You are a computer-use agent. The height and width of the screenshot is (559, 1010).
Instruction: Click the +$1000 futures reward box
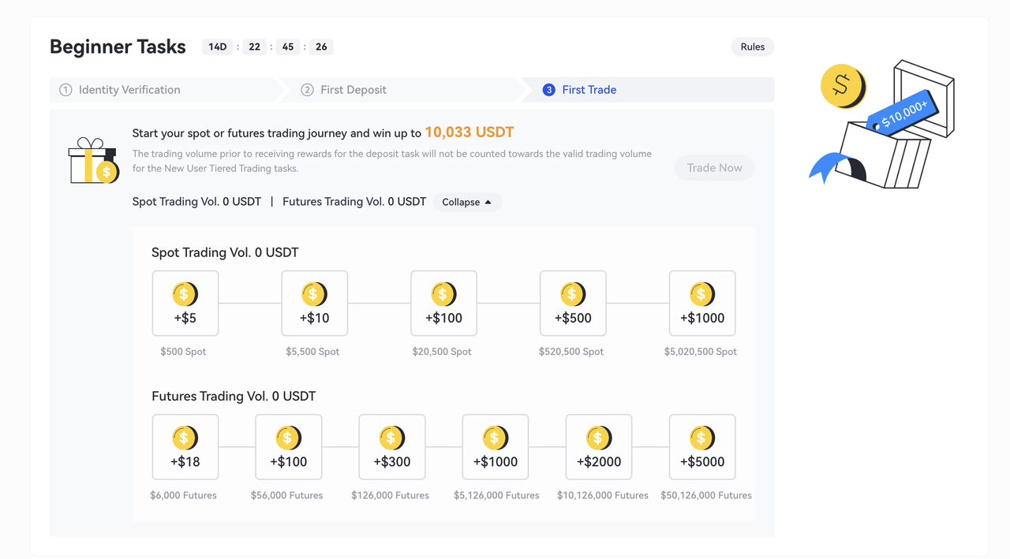click(496, 447)
